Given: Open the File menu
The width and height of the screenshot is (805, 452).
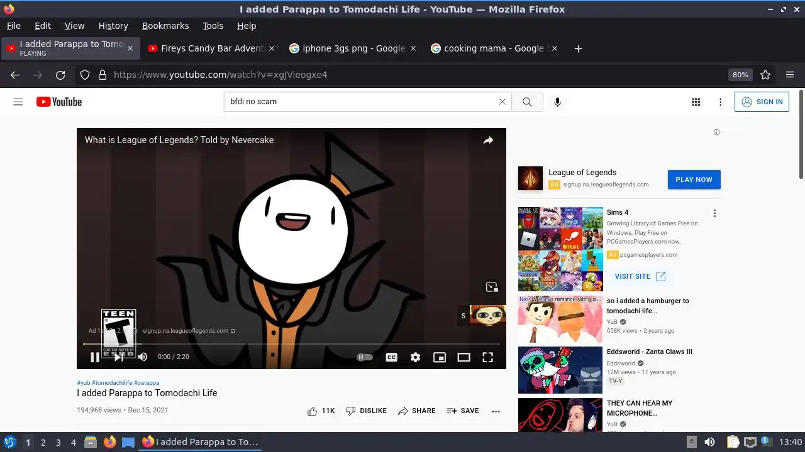Looking at the screenshot, I should [14, 26].
